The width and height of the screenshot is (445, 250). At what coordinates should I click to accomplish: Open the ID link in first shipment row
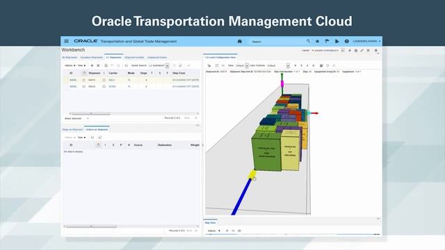click(73, 81)
